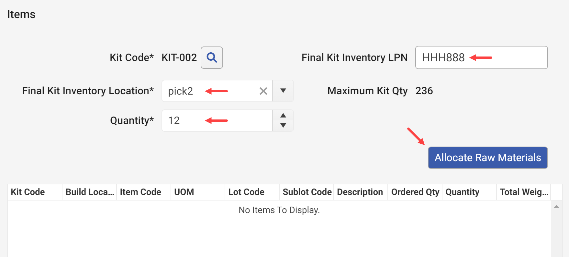This screenshot has width=569, height=257.
Task: Expand the Final Kit Inventory Location dropdown
Action: [283, 91]
